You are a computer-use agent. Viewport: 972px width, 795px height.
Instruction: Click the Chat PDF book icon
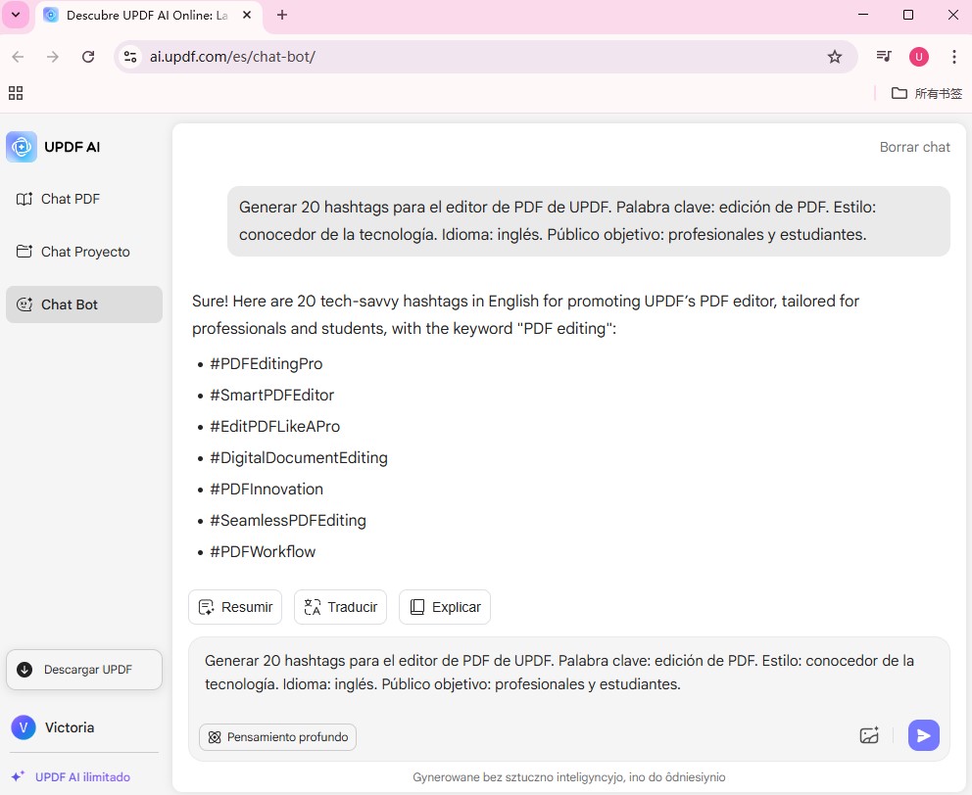[24, 199]
